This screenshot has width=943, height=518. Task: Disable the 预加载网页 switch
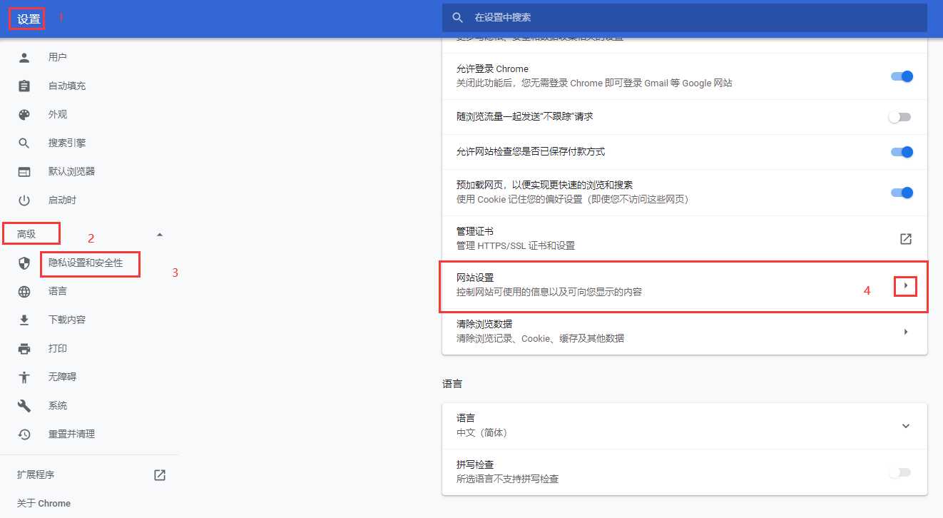pyautogui.click(x=902, y=193)
